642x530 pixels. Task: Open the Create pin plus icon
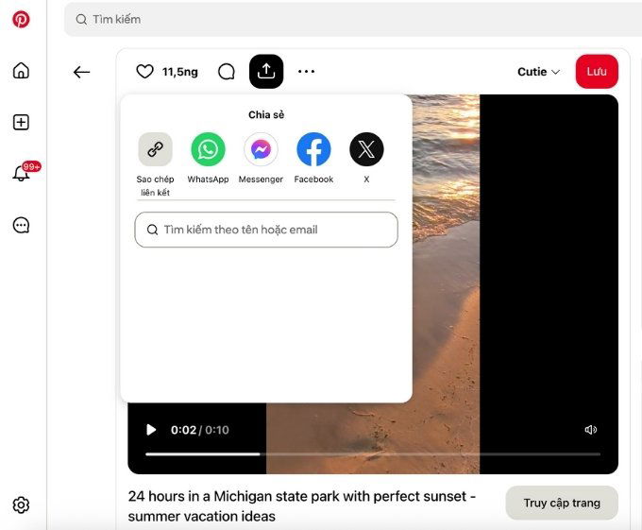click(21, 122)
